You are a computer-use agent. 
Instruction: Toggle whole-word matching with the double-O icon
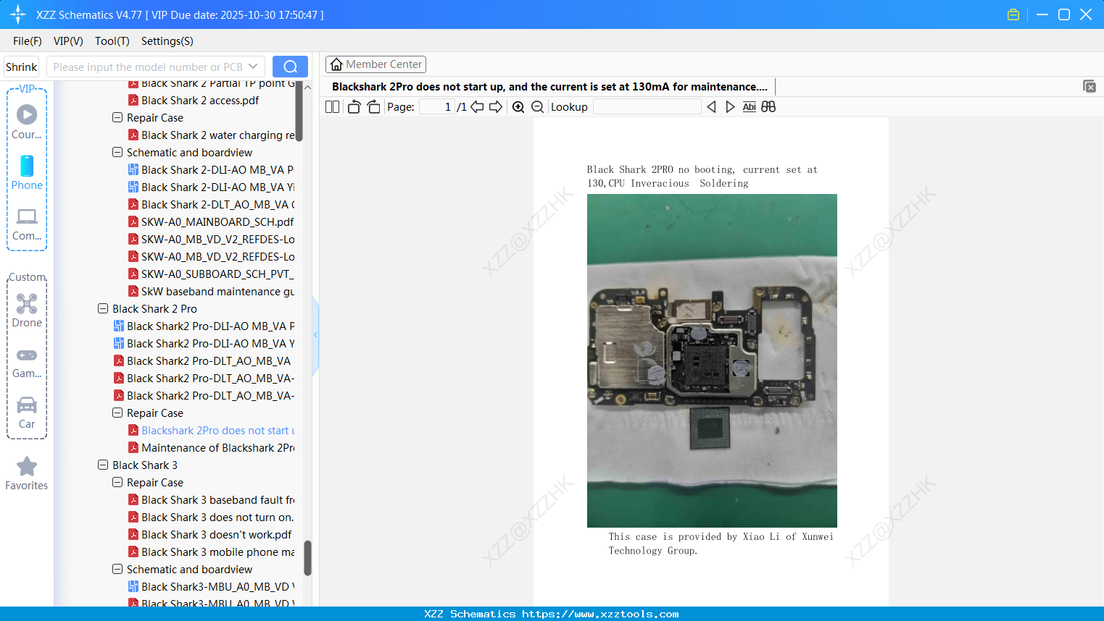coord(768,106)
